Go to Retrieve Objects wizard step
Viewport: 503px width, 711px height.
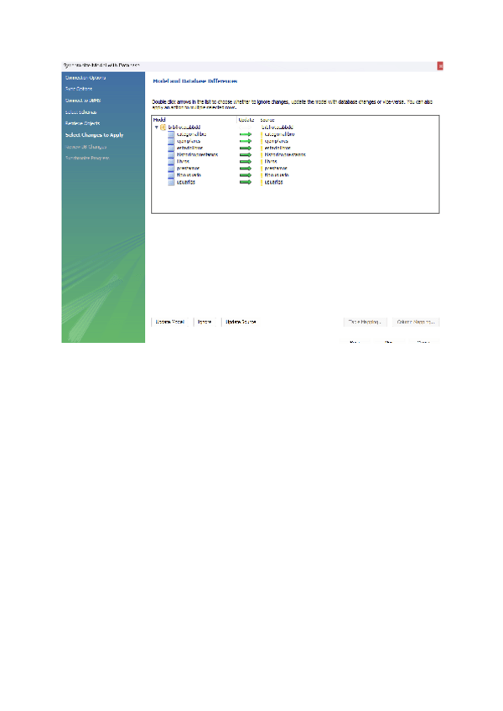(83, 123)
